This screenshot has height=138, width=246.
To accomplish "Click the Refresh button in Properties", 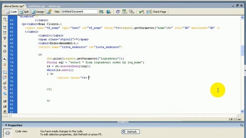I will (x=131, y=132).
